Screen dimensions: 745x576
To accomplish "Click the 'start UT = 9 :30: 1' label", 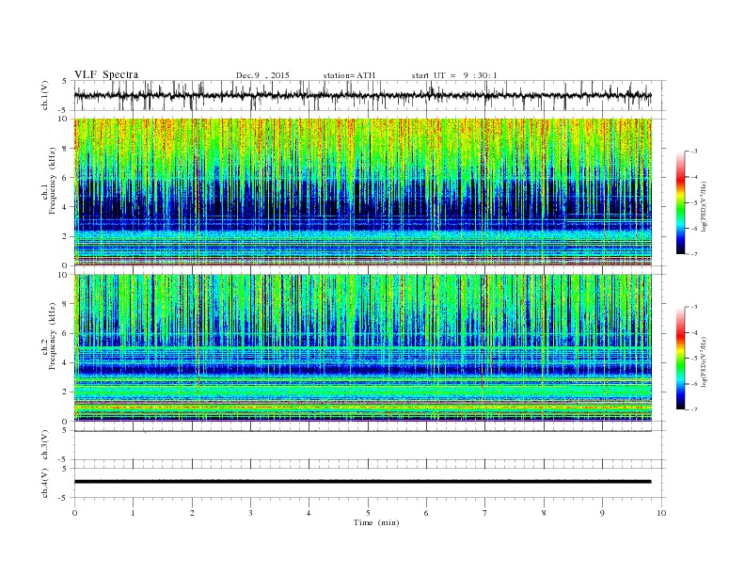I will 454,75.
